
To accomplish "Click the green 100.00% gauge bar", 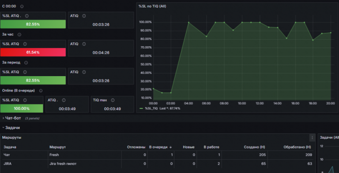I will point(22,108).
